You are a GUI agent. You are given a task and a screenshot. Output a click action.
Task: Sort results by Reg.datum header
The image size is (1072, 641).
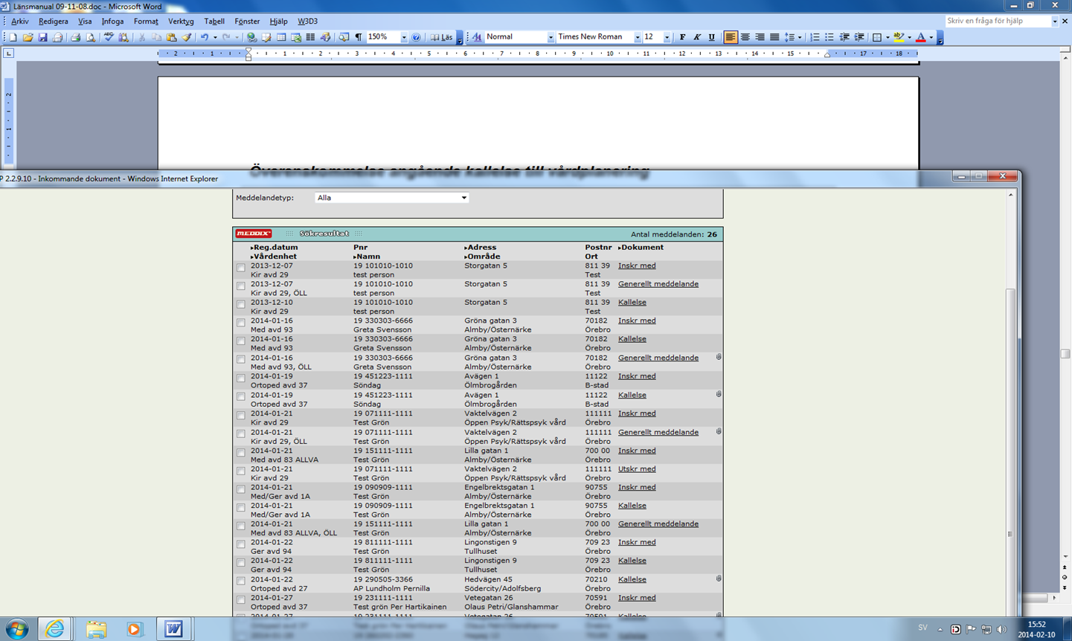coord(274,248)
